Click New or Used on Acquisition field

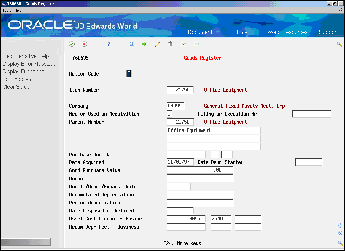coord(169,114)
